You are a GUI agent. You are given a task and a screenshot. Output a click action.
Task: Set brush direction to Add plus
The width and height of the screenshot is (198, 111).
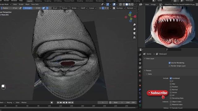click(x=47, y=8)
